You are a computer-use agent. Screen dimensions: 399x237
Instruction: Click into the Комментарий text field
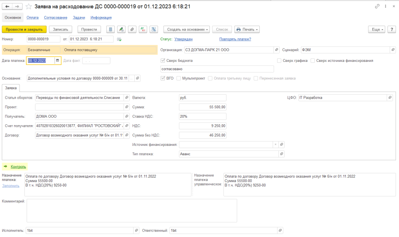tap(132, 210)
